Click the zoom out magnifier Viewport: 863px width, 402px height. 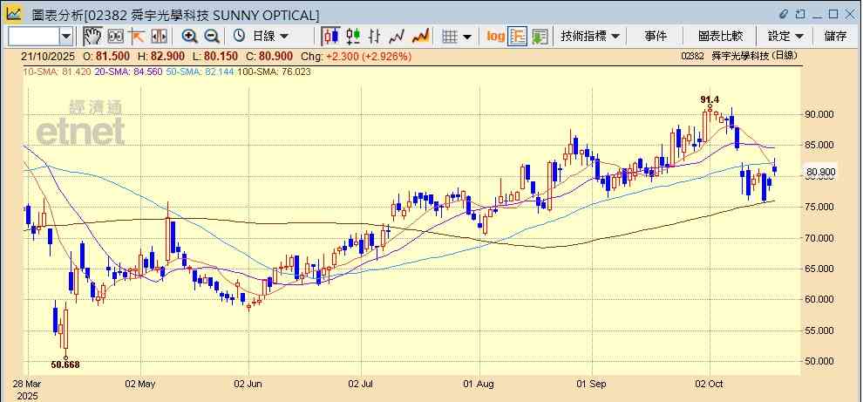[x=212, y=36]
